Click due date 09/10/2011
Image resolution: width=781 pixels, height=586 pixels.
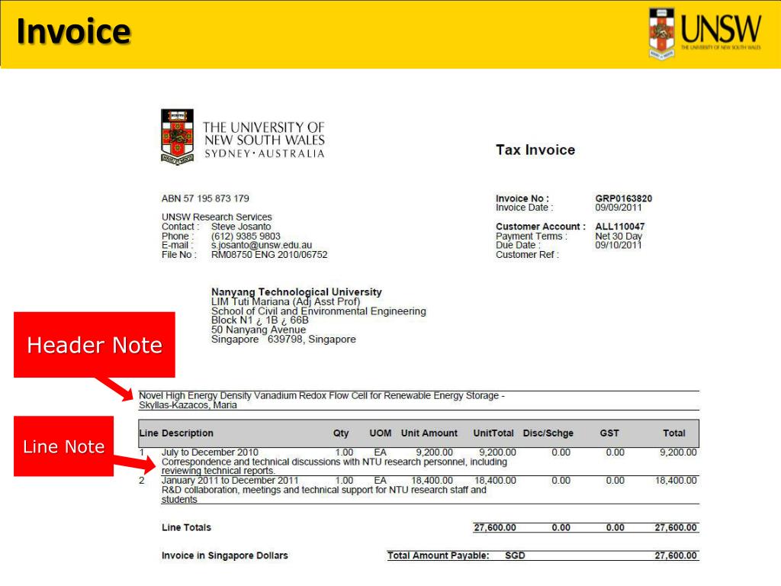coord(619,245)
